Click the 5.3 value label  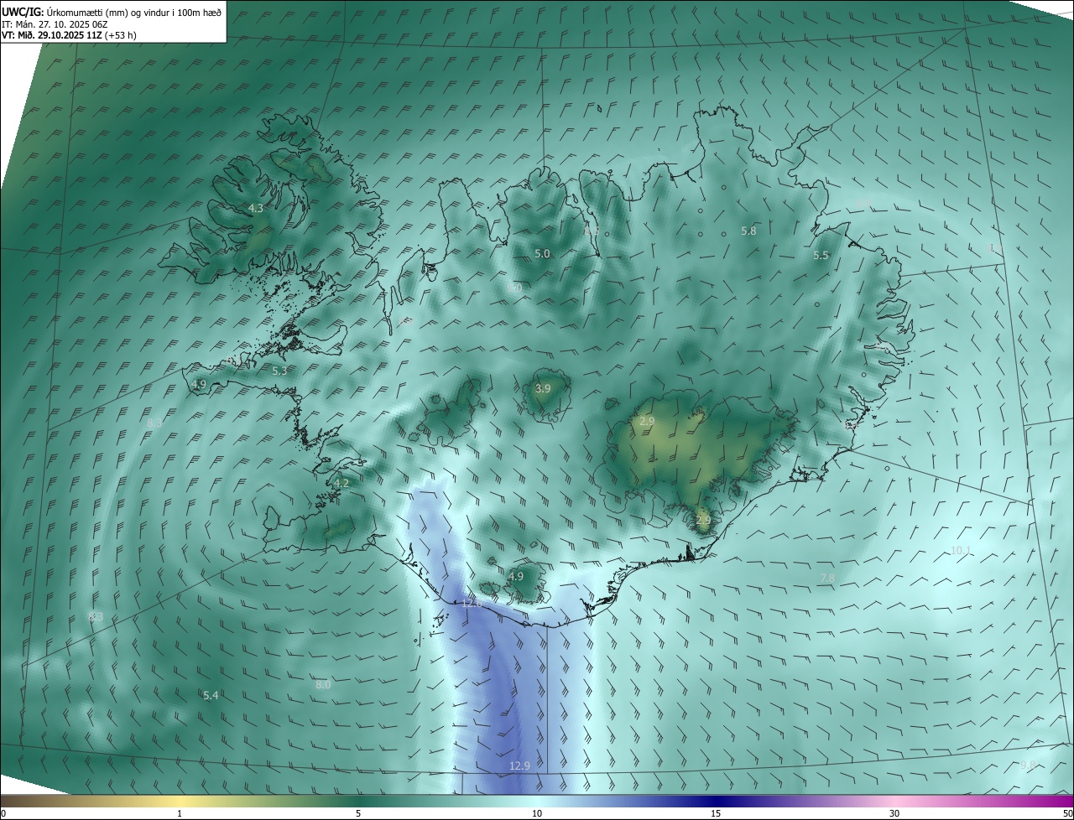point(279,371)
